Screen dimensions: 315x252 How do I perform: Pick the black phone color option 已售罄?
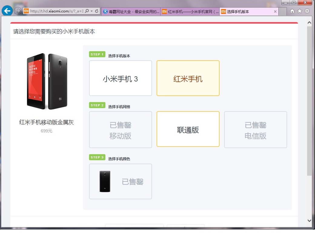pos(121,181)
